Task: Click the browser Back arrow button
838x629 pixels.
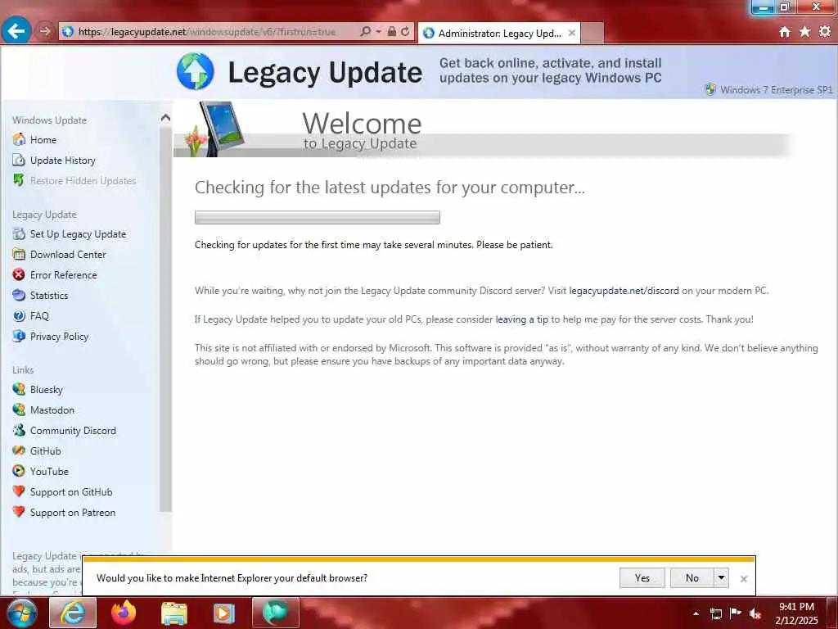Action: [16, 31]
